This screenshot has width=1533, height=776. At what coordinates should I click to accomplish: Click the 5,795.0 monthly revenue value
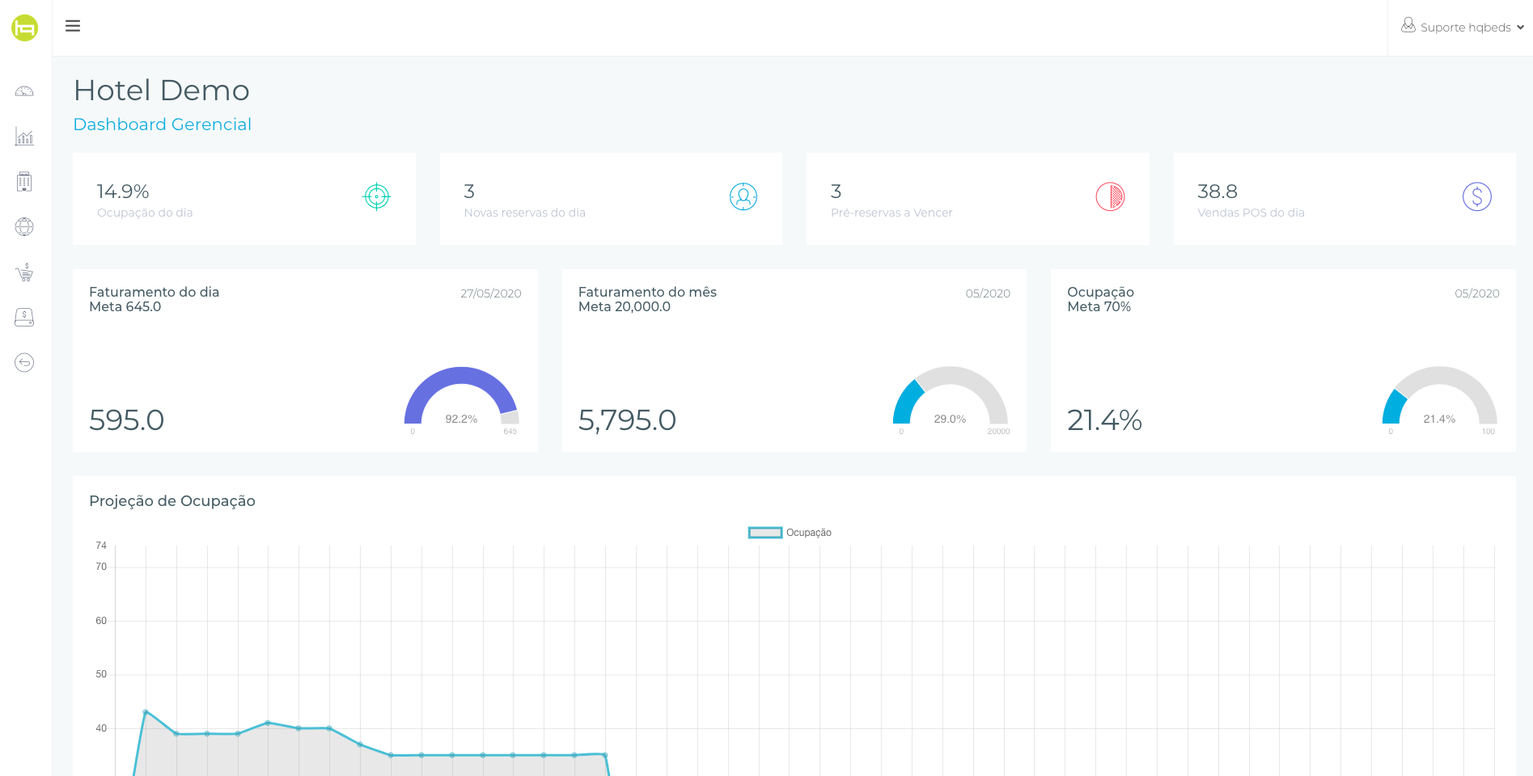point(627,420)
